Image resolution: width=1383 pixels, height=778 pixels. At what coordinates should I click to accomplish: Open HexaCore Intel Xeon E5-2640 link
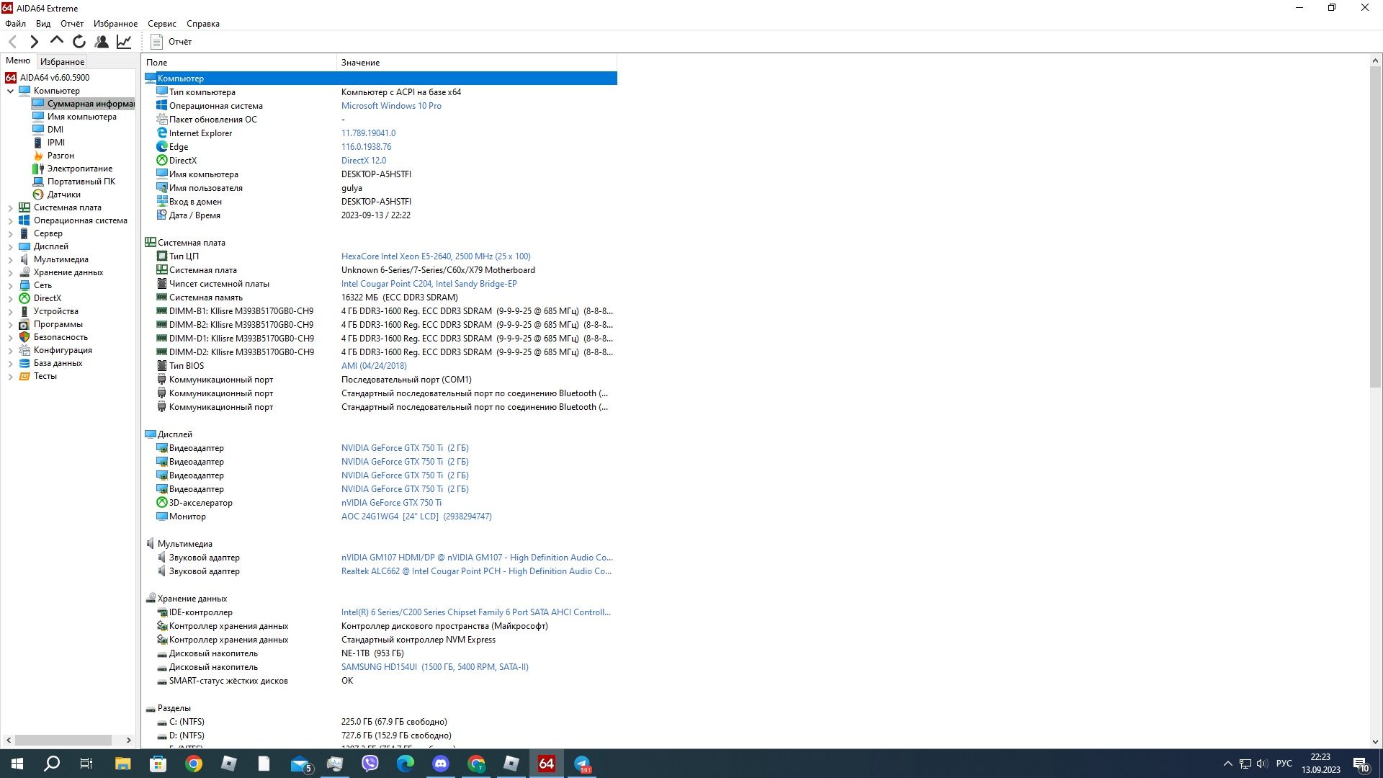[x=436, y=256]
